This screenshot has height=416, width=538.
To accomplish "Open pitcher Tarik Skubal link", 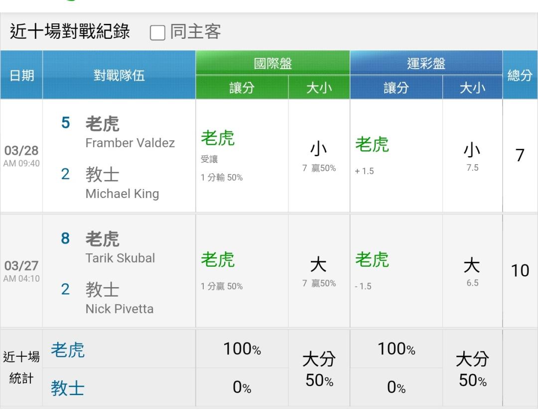I will pos(120,258).
